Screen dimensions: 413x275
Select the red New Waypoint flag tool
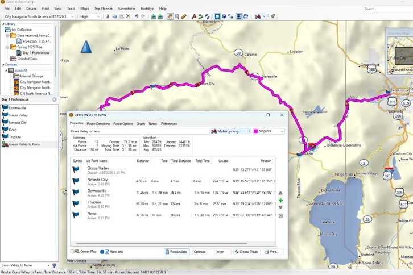click(x=194, y=16)
